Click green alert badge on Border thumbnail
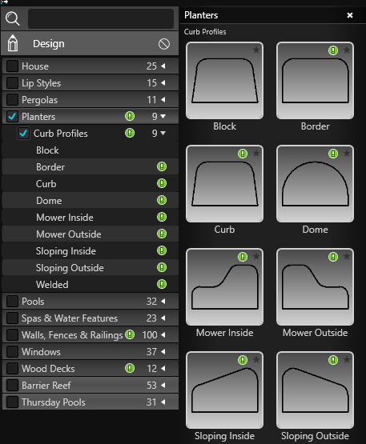 click(x=333, y=50)
